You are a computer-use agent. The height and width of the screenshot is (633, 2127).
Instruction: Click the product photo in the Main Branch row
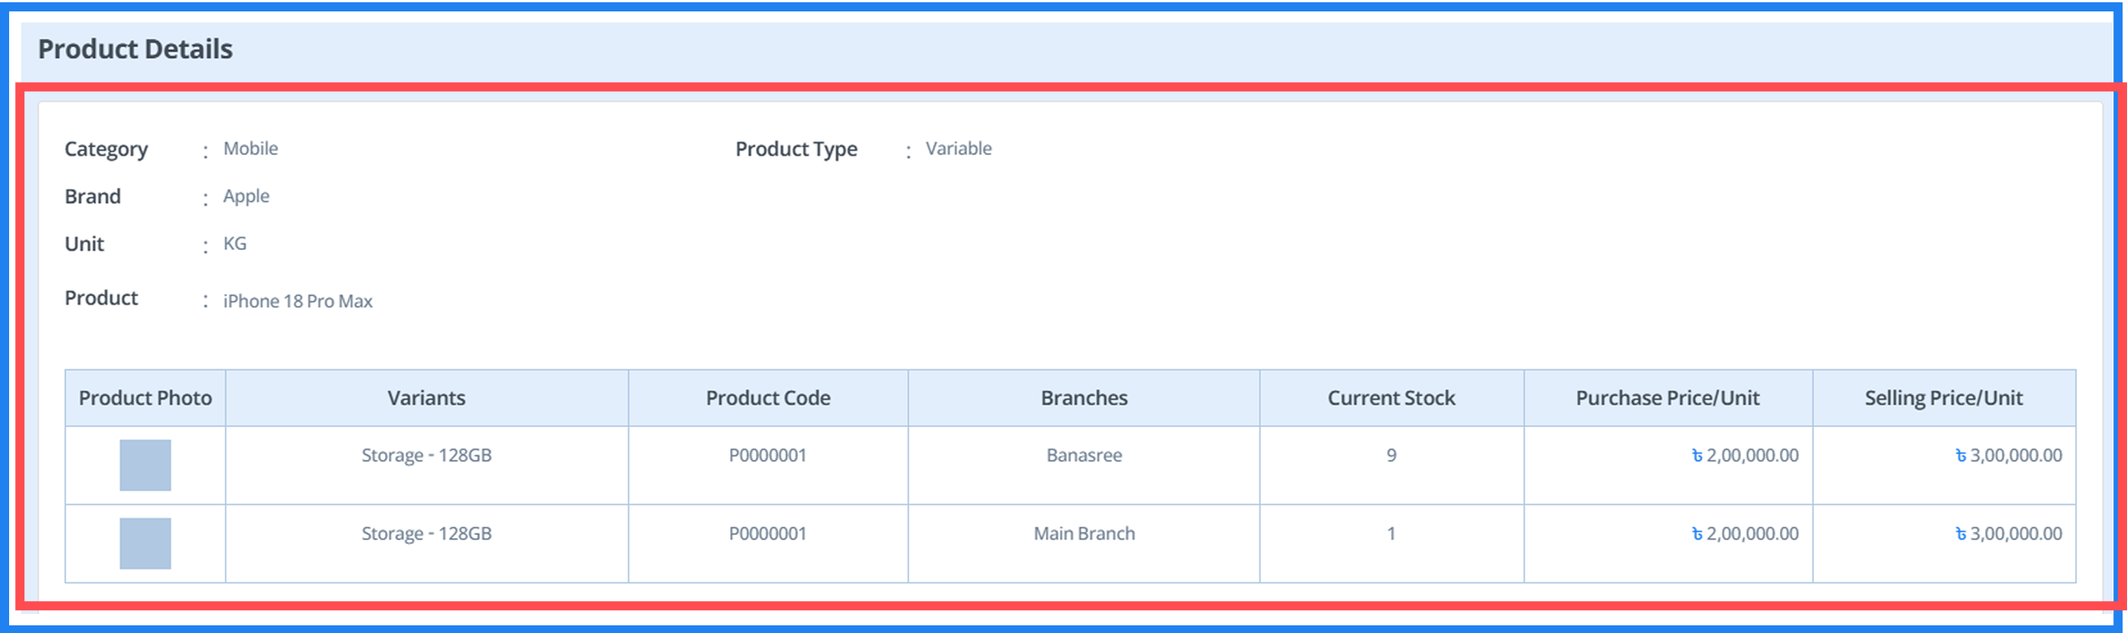click(x=145, y=543)
